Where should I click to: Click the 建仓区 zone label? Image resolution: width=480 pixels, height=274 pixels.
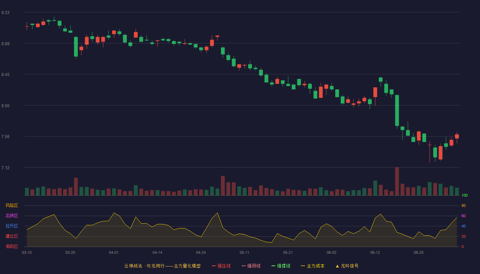click(12, 236)
